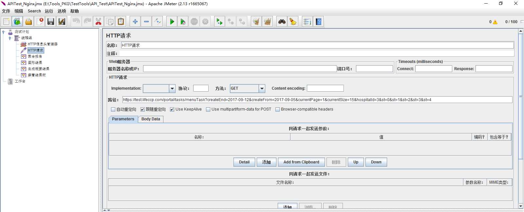
Task: Switch to the Body Data tab
Action: click(151, 119)
